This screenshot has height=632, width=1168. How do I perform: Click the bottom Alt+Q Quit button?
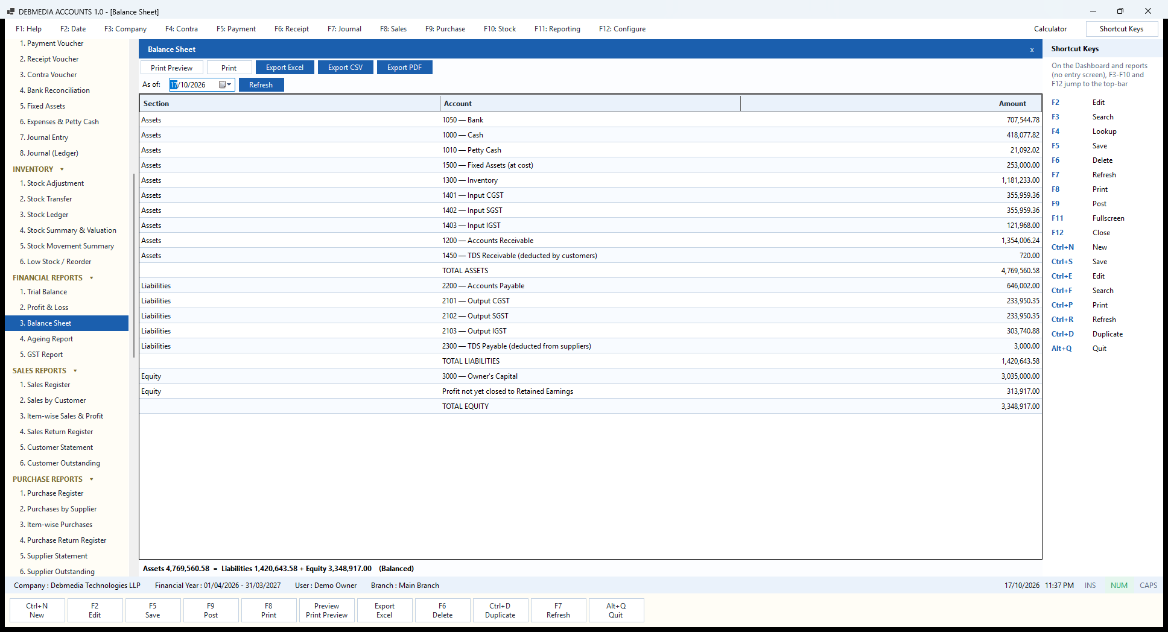[x=616, y=610]
